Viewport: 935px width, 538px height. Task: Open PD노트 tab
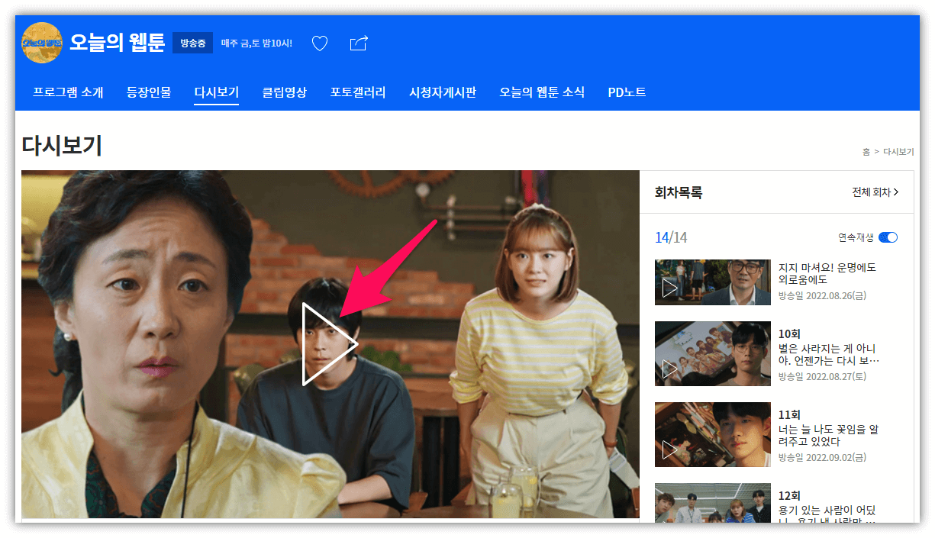(x=627, y=92)
